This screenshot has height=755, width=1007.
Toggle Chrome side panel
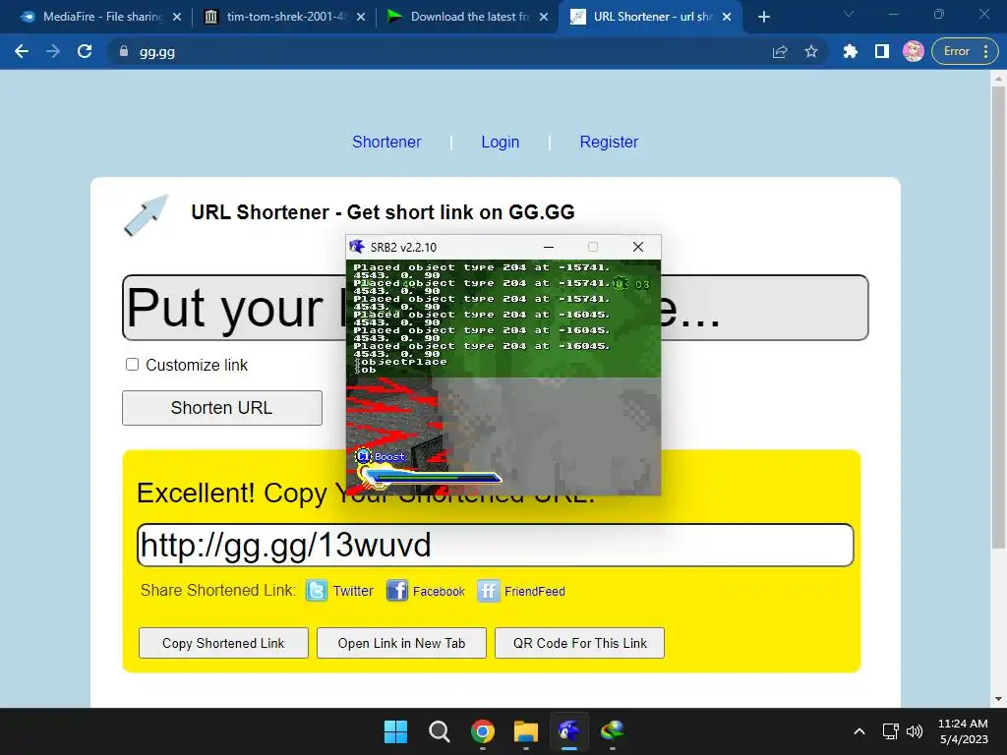click(x=882, y=51)
